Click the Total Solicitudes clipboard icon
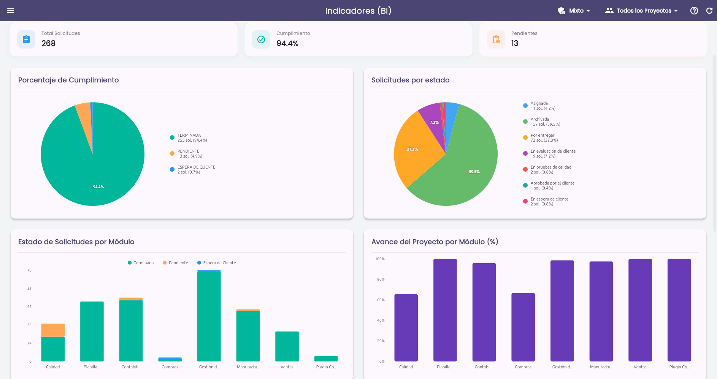The height and width of the screenshot is (379, 717). [26, 39]
